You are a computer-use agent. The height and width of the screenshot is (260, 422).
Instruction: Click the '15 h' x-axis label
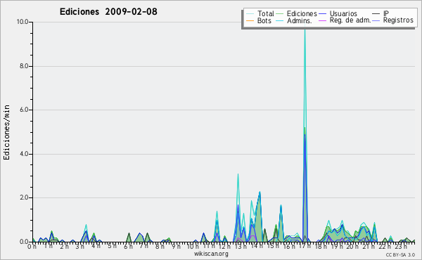[x=273, y=246]
